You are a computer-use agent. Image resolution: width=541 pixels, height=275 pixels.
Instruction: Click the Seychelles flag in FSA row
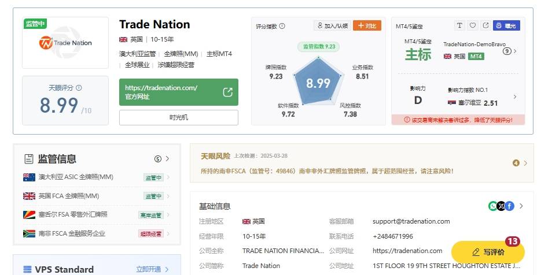click(29, 215)
